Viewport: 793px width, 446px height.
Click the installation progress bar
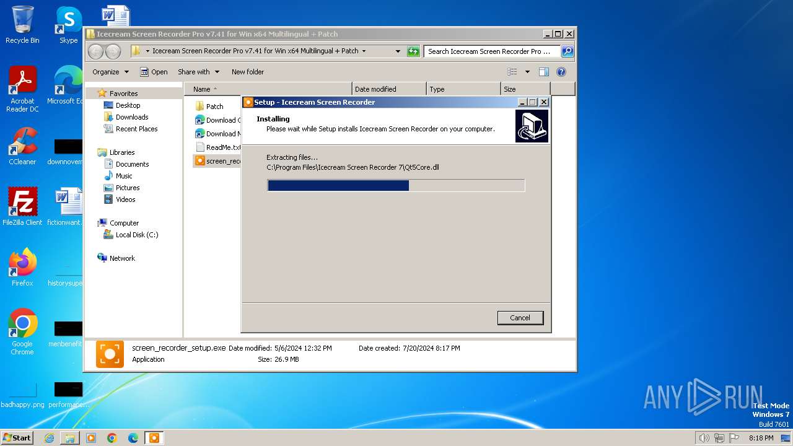(x=396, y=185)
